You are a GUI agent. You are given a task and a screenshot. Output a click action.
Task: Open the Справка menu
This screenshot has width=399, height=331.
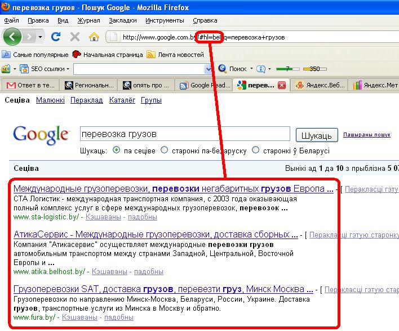point(205,20)
